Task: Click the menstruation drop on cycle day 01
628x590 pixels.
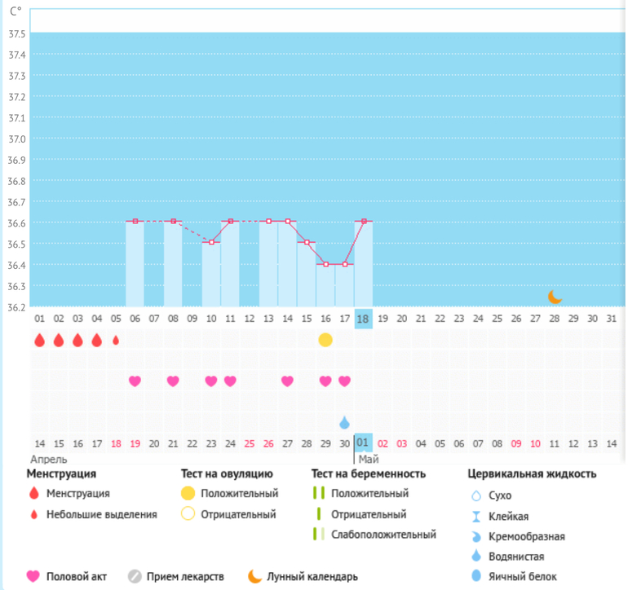Action: pyautogui.click(x=39, y=340)
